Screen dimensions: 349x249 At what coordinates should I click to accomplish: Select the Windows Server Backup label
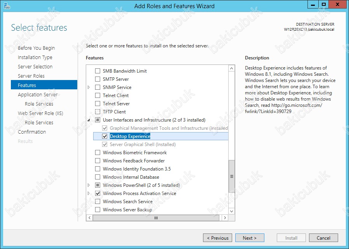coord(127,210)
